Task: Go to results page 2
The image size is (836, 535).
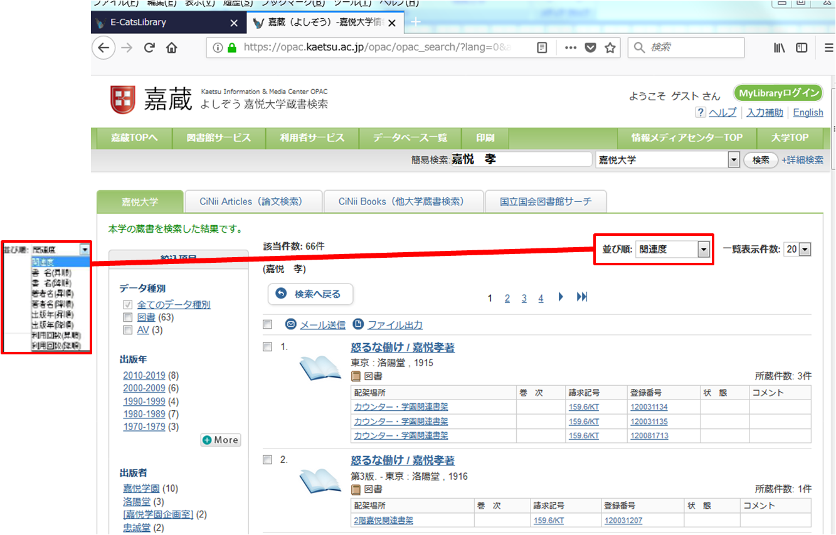Action: tap(507, 299)
